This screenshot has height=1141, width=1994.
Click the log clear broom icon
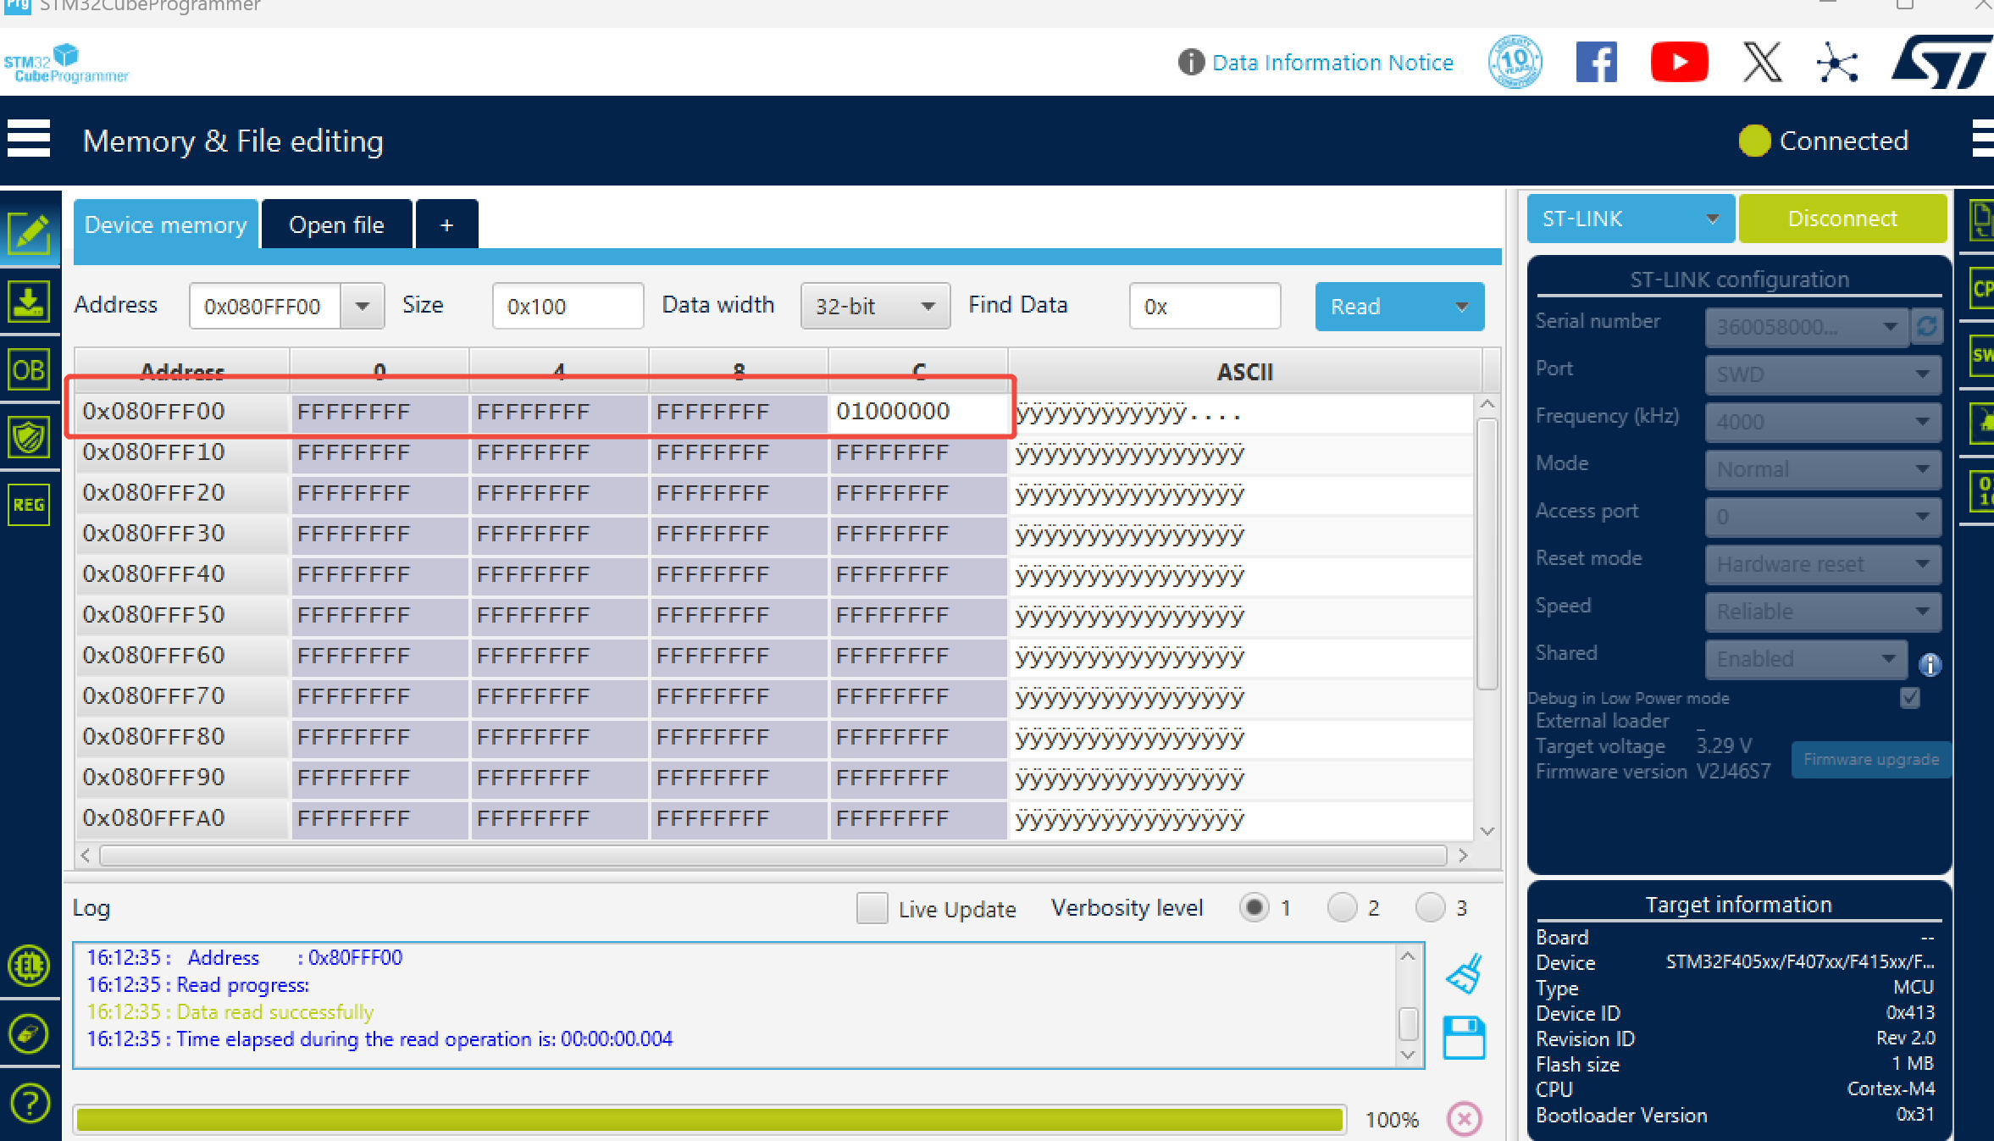coord(1464,974)
